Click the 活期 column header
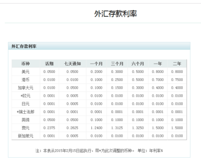This screenshot has height=166, width=201. (x=49, y=63)
